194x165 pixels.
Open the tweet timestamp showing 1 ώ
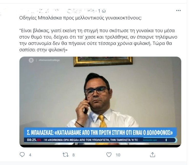tap(102, 11)
